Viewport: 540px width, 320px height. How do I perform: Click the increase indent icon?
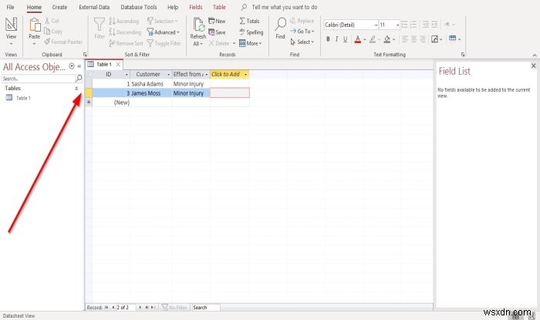pos(434,25)
